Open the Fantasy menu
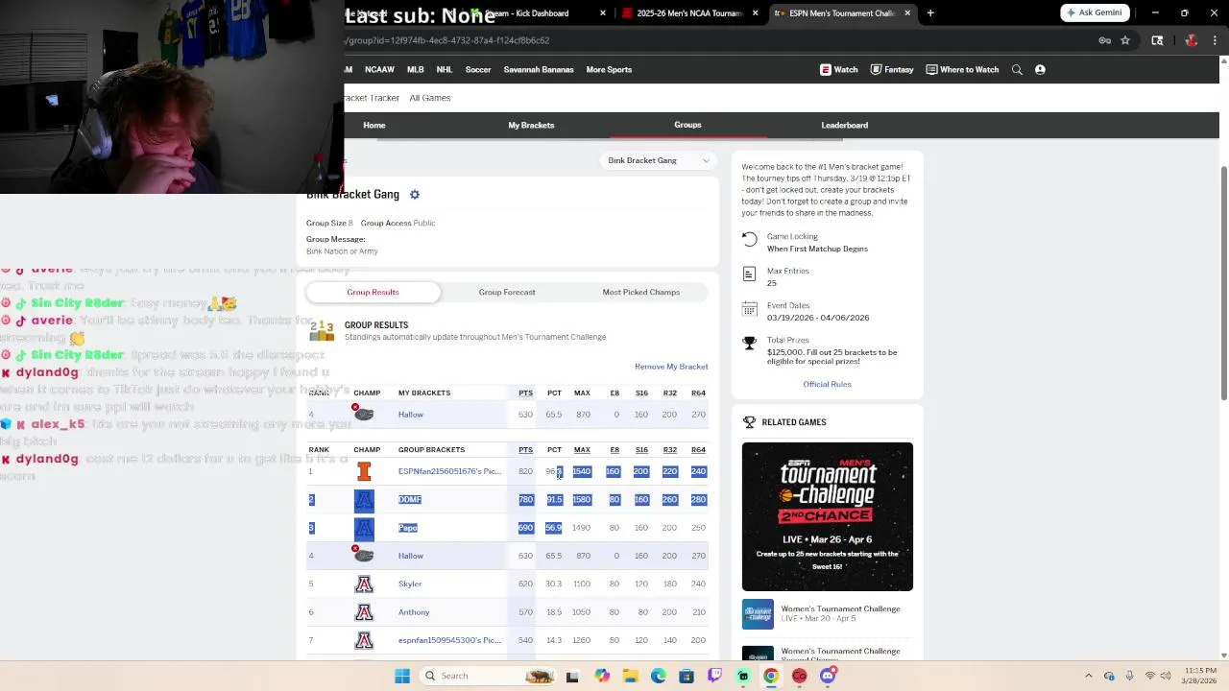 tap(892, 70)
